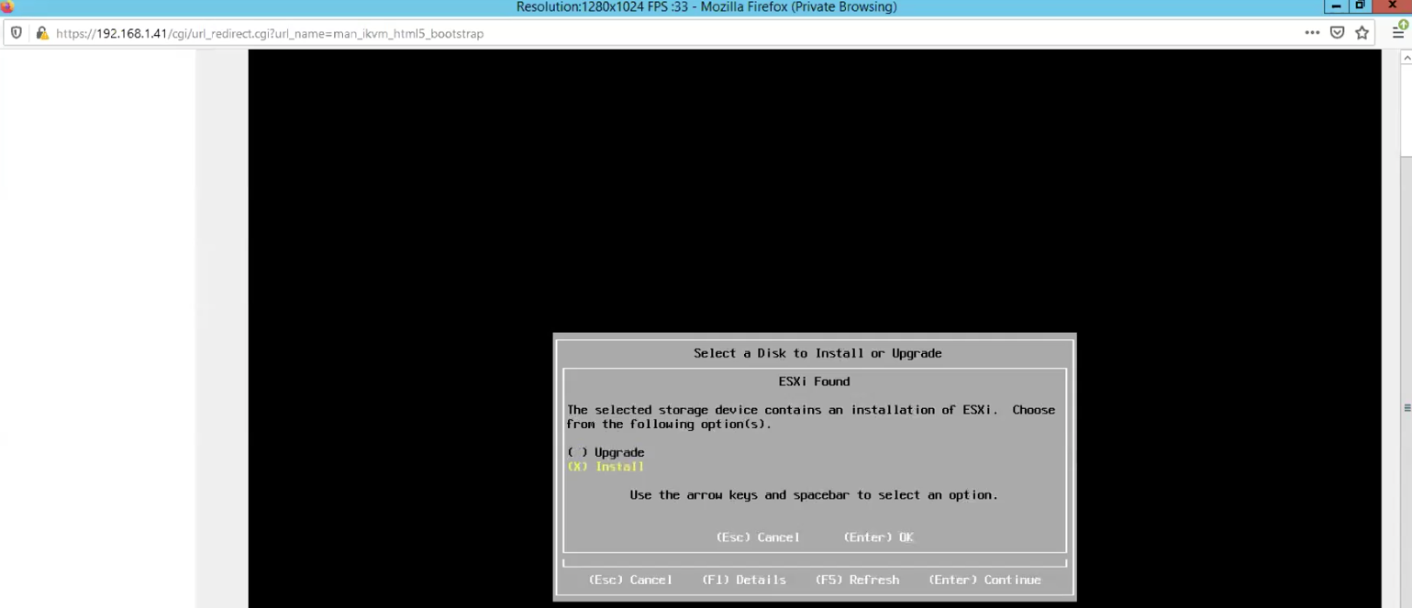Minimize the Firefox window
1412x608 pixels.
coord(1337,6)
